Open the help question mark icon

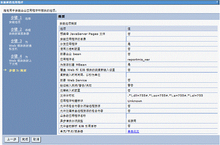(x=217, y=2)
